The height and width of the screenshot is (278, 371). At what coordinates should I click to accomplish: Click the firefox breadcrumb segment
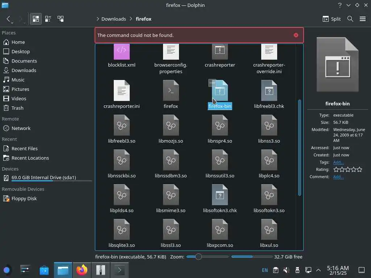pos(143,19)
